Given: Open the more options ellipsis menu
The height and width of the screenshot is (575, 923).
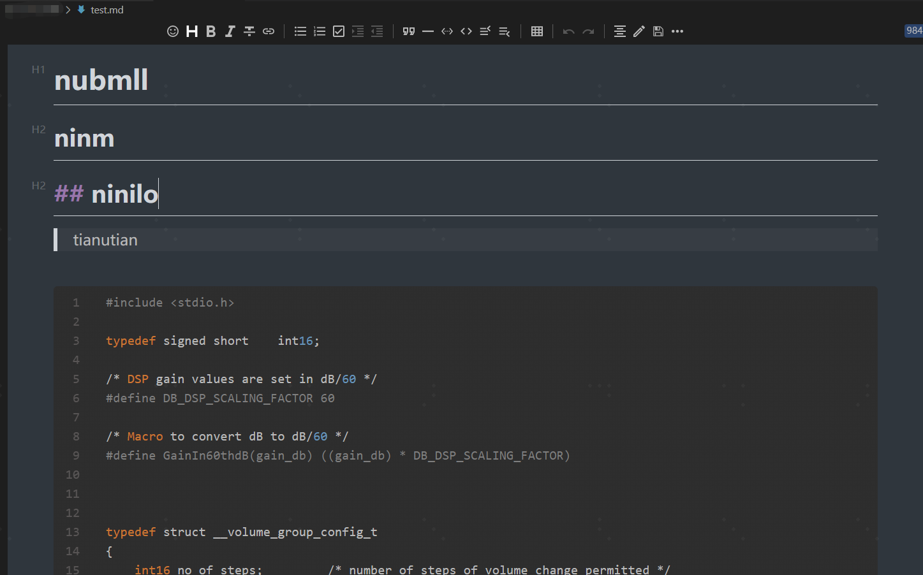Looking at the screenshot, I should click(677, 31).
